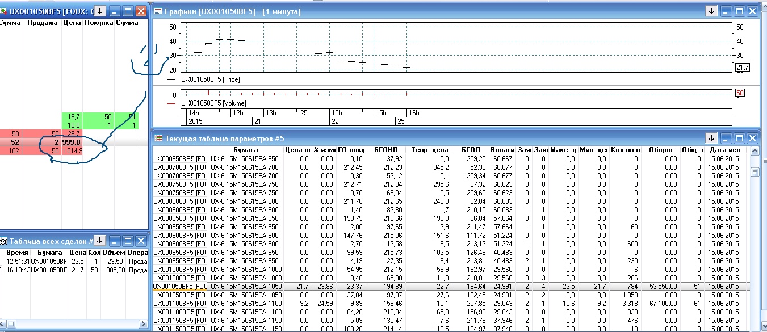Click the 67 100,00 turnover cell
Screen dimensions: 767x332
tap(662, 304)
